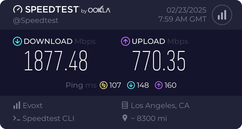Click the signal bars circle icon
The height and width of the screenshot is (129, 242).
pos(221,15)
